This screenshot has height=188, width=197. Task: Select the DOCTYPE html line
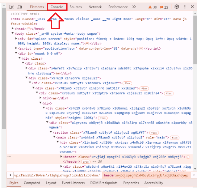[x=25, y=14]
